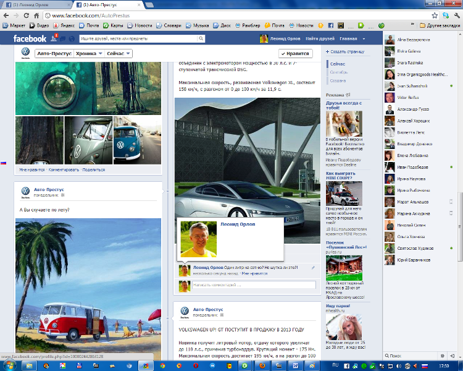Click Поделиться under the bus photos
The height and width of the screenshot is (371, 463).
point(94,170)
